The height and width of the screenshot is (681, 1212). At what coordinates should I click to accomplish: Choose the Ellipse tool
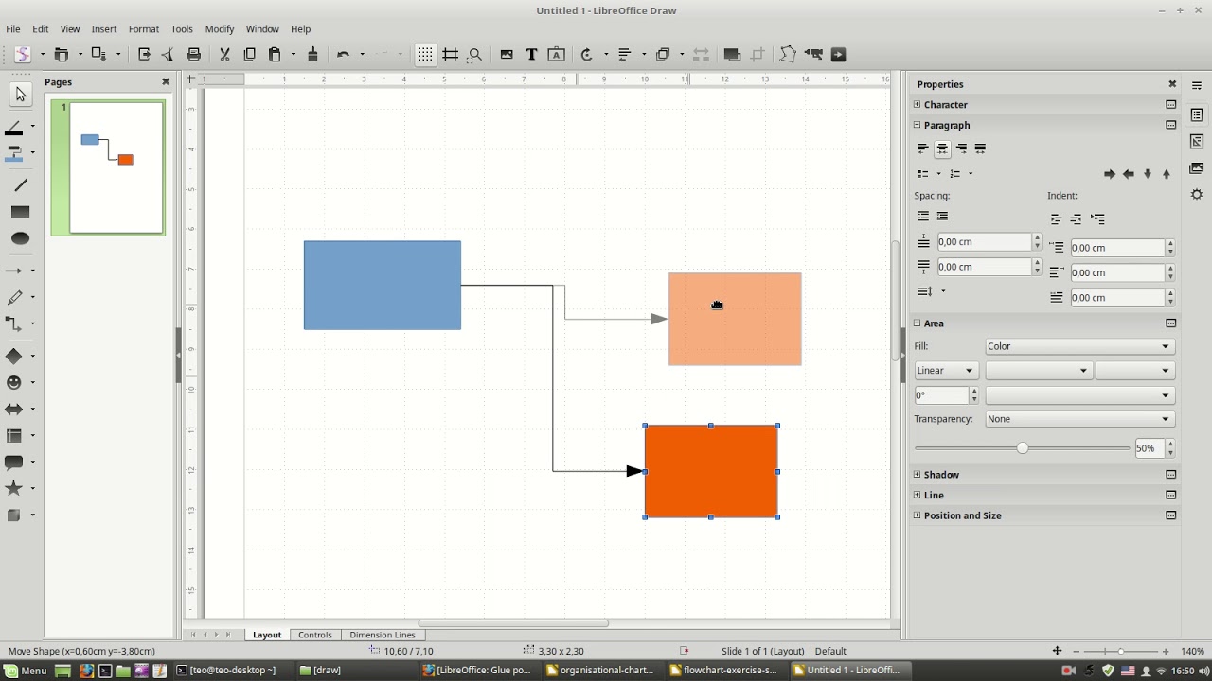pyautogui.click(x=21, y=238)
